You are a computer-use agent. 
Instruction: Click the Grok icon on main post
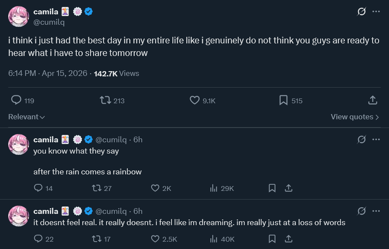tap(361, 12)
